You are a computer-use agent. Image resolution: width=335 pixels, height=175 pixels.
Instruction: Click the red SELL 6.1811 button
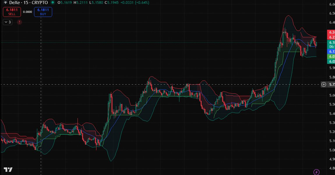point(12,12)
